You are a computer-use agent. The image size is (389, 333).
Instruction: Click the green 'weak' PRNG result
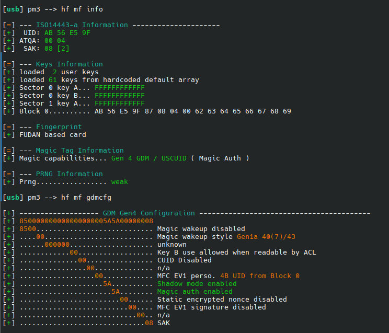coord(119,182)
